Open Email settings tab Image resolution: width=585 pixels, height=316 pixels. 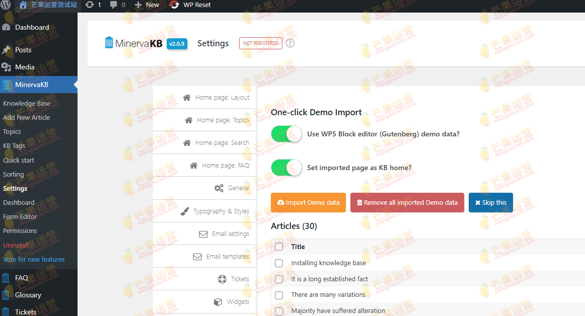[204, 234]
